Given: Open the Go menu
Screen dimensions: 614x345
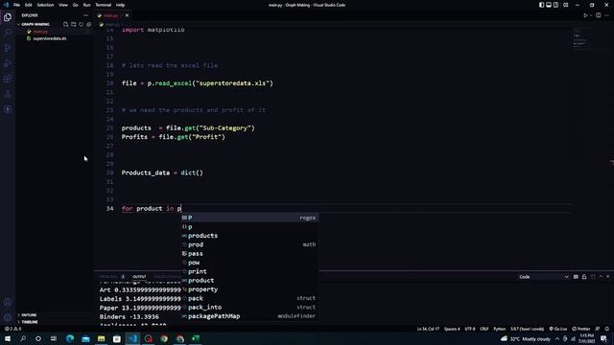Looking at the screenshot, I should coord(75,5).
